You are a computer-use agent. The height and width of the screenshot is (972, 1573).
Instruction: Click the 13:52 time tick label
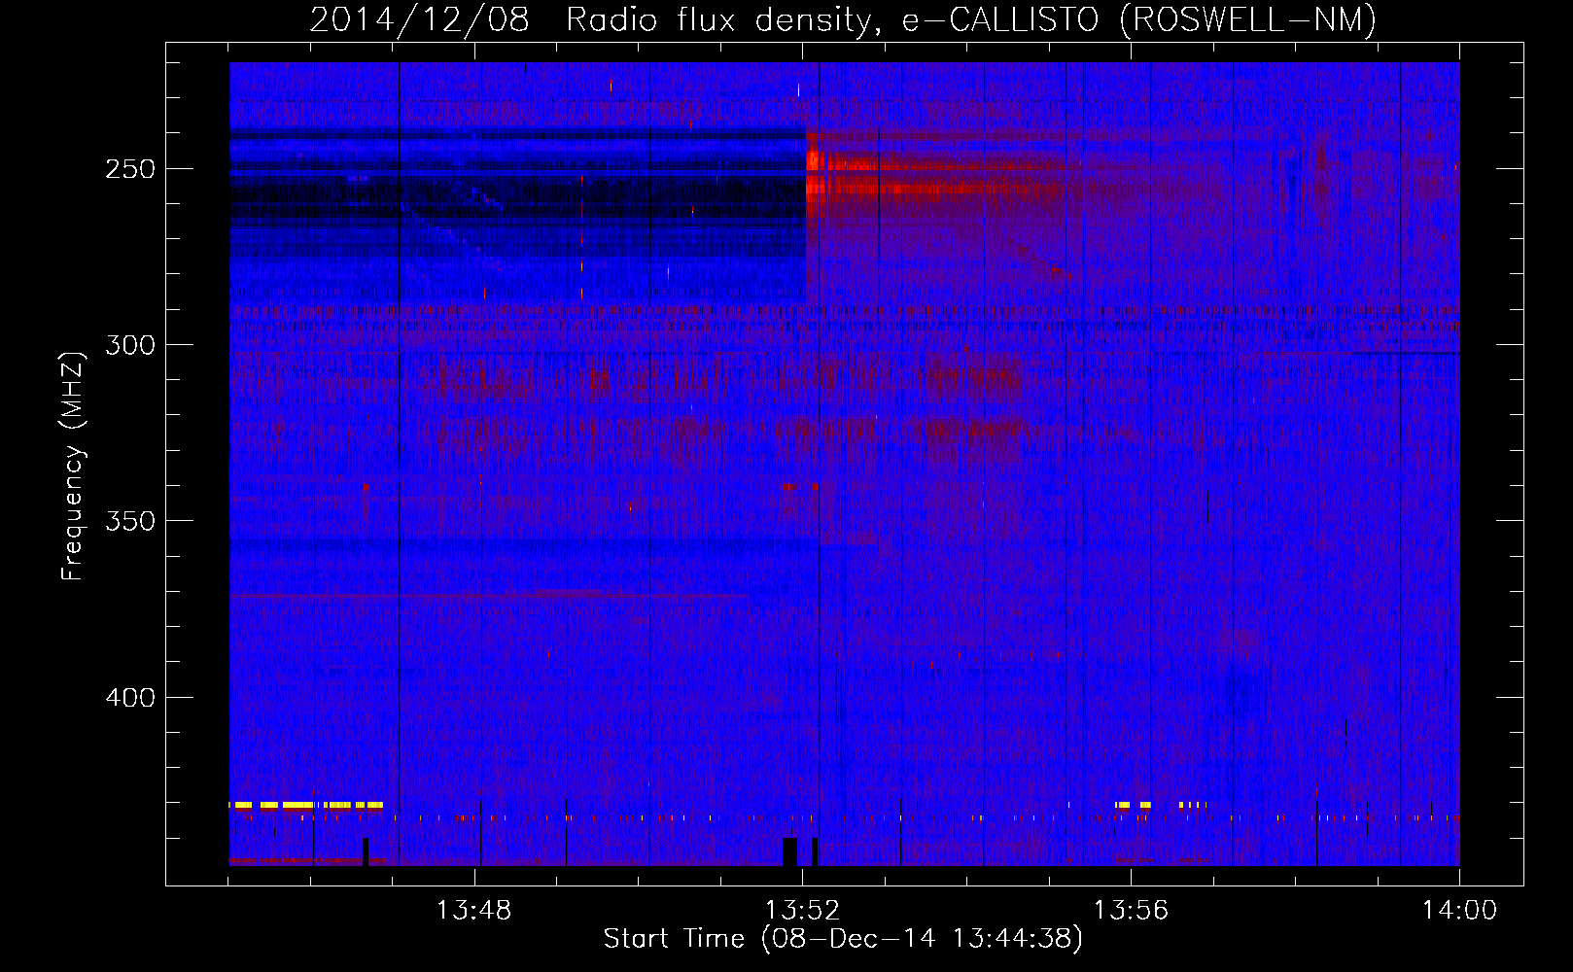802,911
